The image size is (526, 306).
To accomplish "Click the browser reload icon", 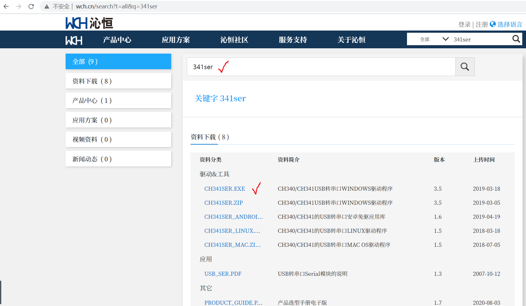I will (x=31, y=6).
